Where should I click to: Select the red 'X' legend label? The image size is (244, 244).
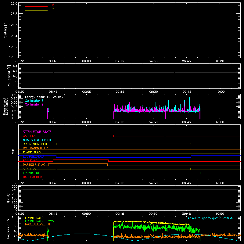(x=53, y=5)
